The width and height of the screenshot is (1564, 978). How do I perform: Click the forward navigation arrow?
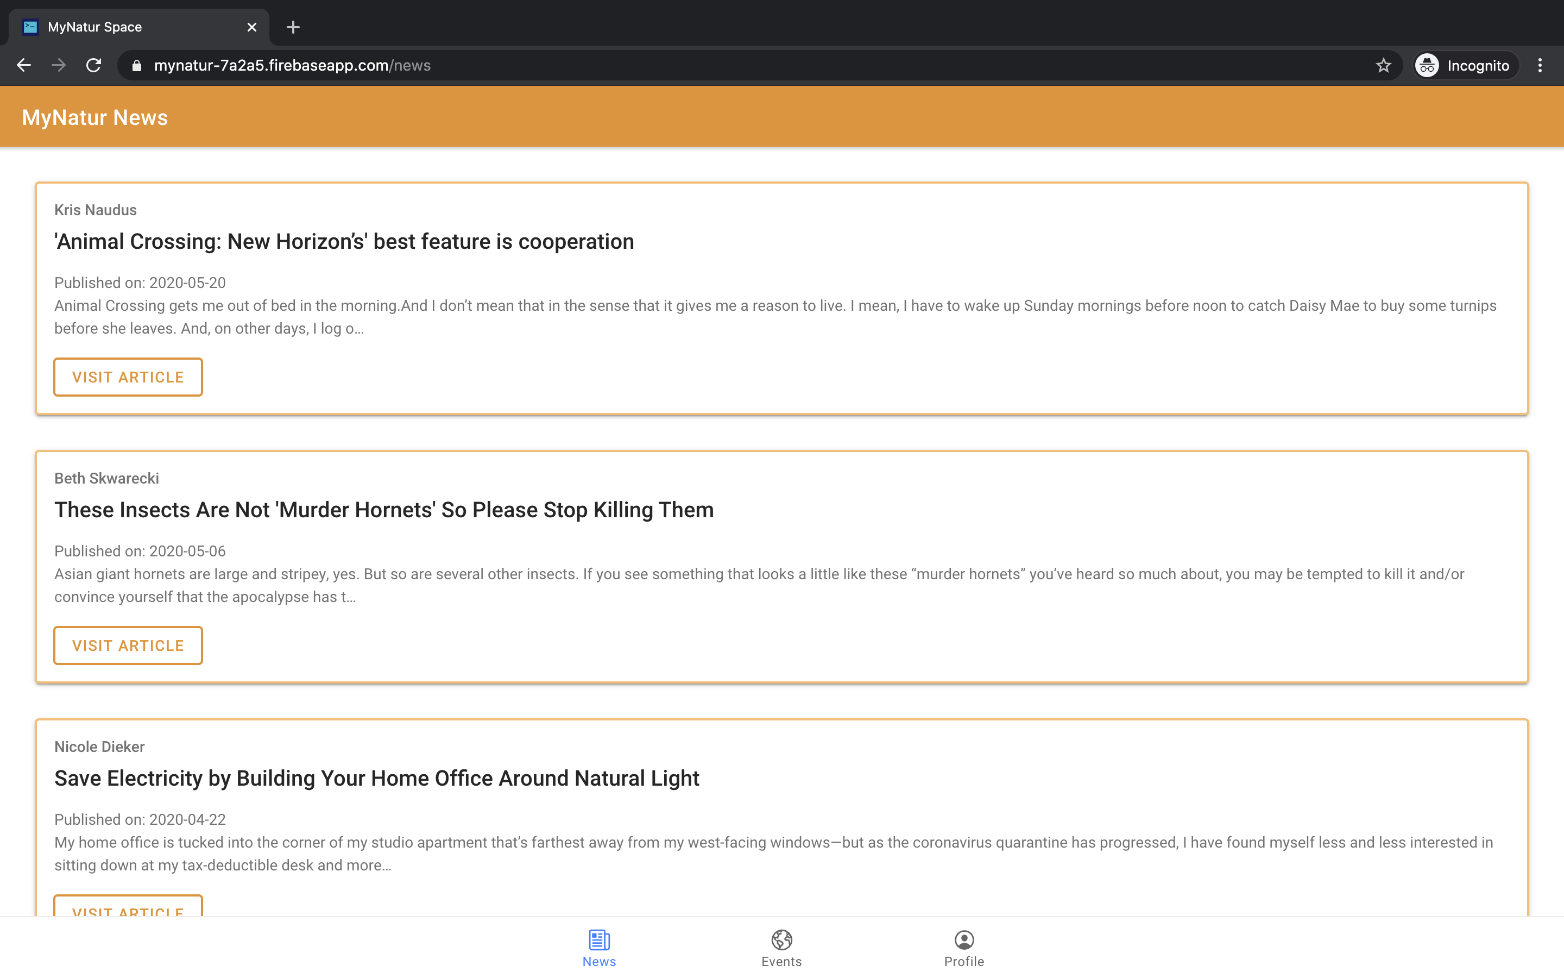[x=59, y=65]
